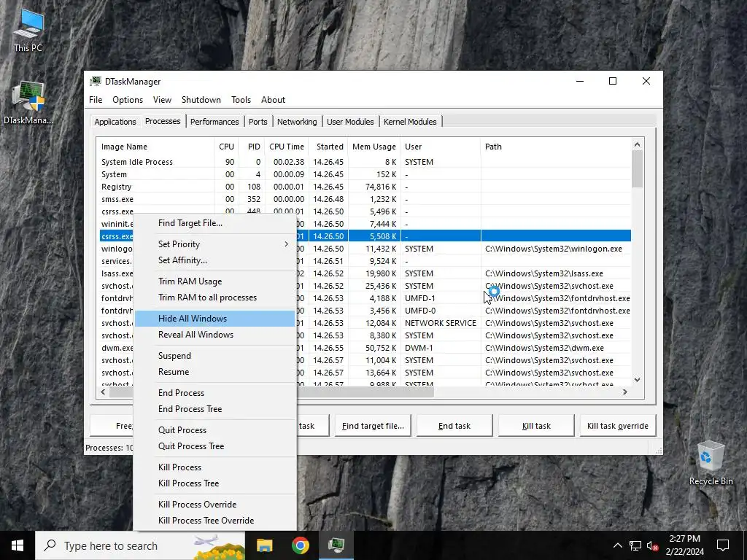Click Kill task override button
Image resolution: width=747 pixels, height=560 pixels.
pos(617,426)
